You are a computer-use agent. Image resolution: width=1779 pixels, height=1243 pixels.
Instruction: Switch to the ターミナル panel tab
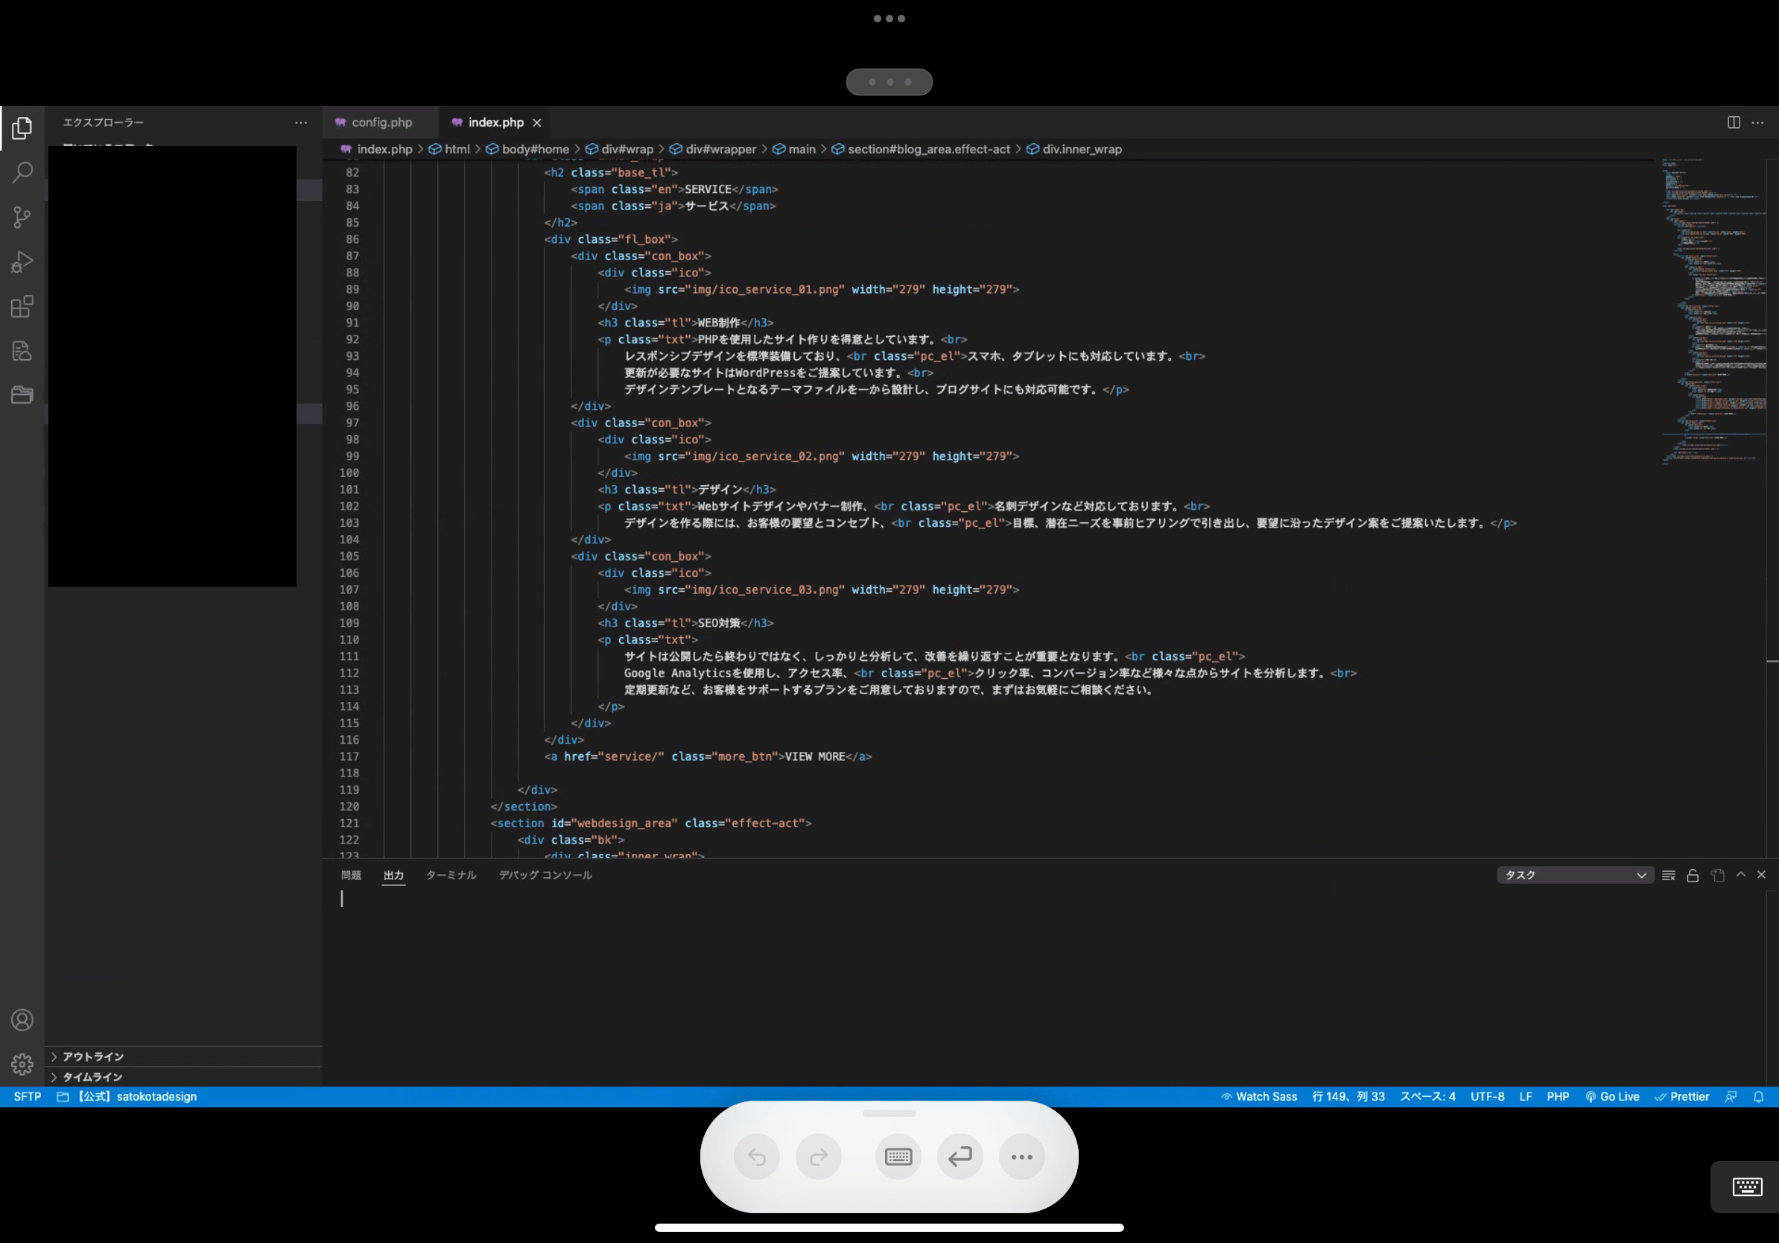tap(451, 875)
